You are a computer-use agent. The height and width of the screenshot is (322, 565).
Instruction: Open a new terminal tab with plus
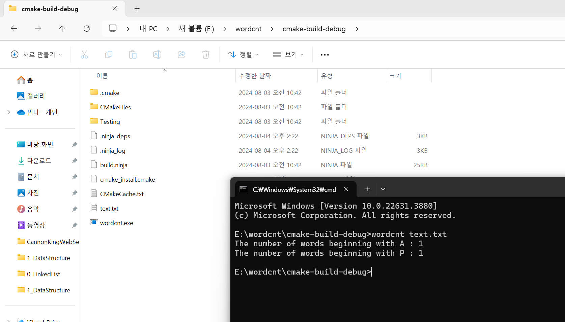[368, 189]
